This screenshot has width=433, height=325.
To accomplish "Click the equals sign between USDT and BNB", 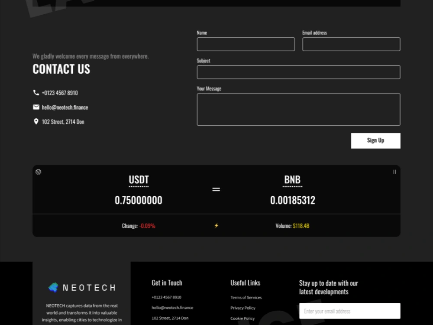I will point(216,189).
